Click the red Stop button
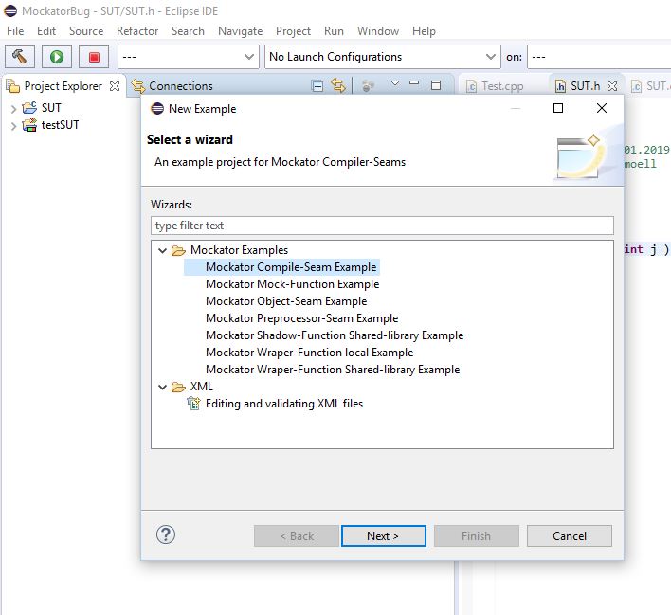671x615 pixels. [94, 57]
